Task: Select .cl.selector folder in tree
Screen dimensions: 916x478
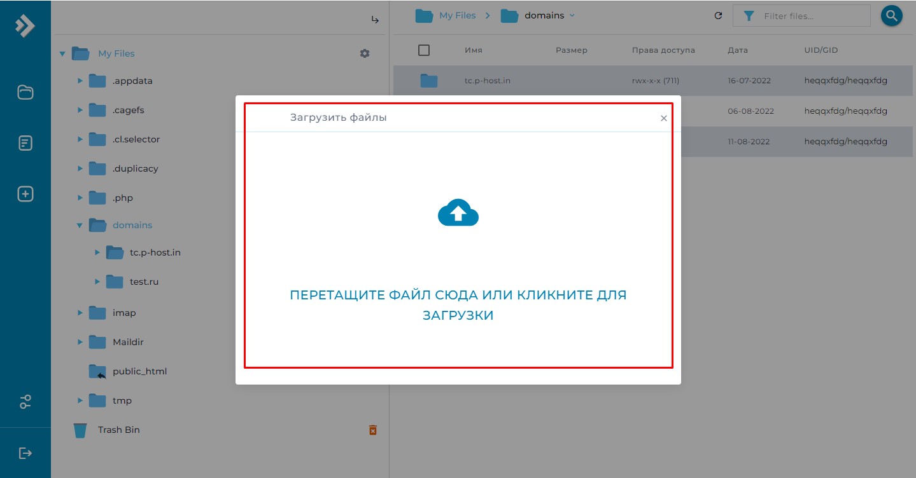Action: (x=136, y=139)
